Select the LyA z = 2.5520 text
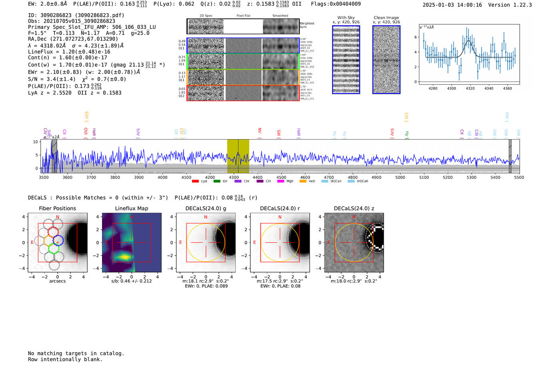 tap(50, 93)
